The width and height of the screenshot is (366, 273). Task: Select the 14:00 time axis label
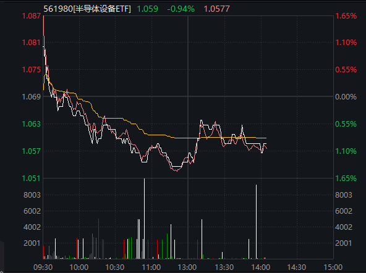(260, 267)
